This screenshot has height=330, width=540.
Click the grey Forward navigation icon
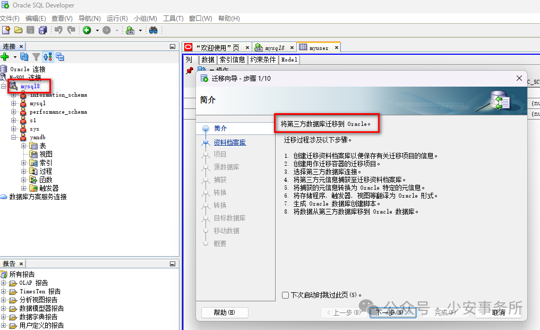(107, 30)
